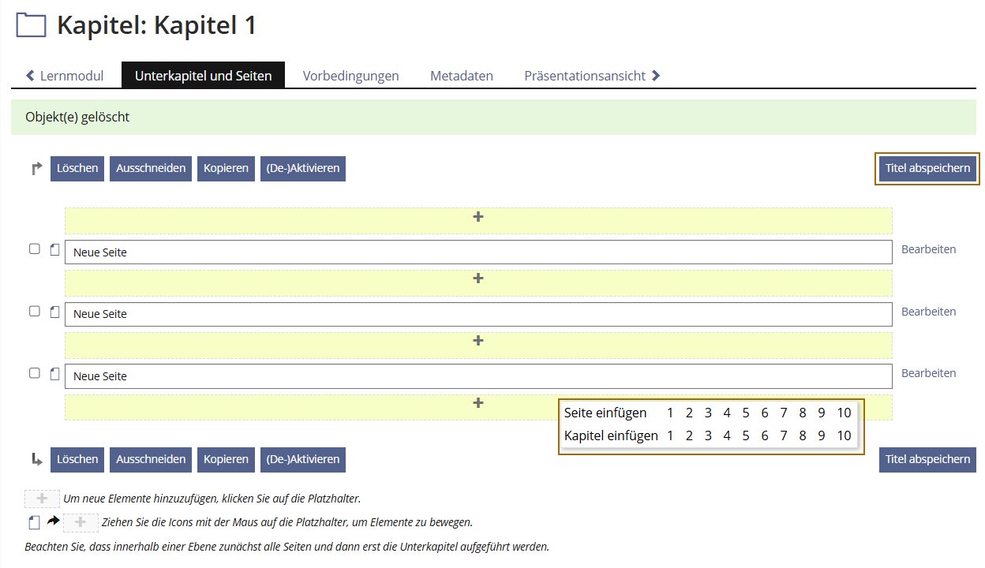985x568 pixels.
Task: Click the folder icon beside Kapitel title
Action: 32,25
